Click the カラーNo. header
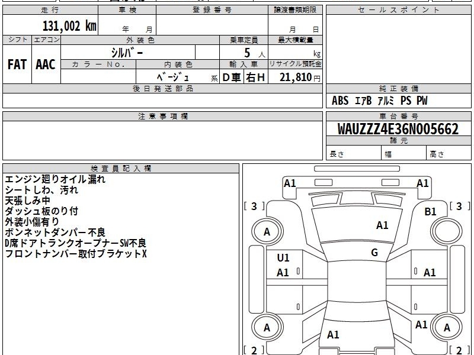This screenshot has width=474, height=355. click(x=98, y=64)
